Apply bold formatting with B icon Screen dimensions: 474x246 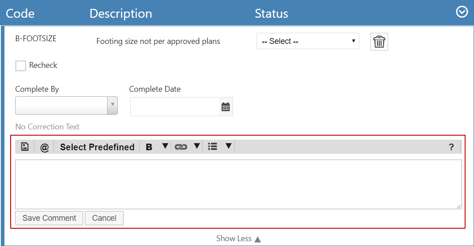[x=149, y=147]
